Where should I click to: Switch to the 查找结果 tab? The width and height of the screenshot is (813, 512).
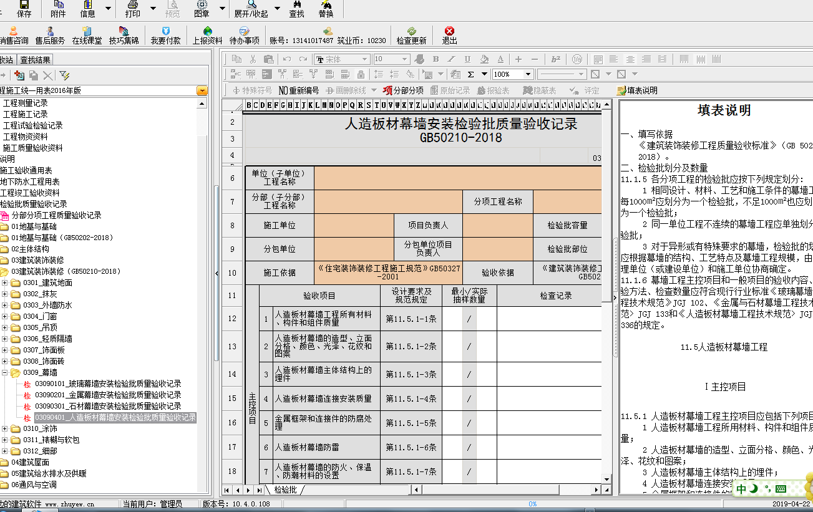pyautogui.click(x=35, y=60)
